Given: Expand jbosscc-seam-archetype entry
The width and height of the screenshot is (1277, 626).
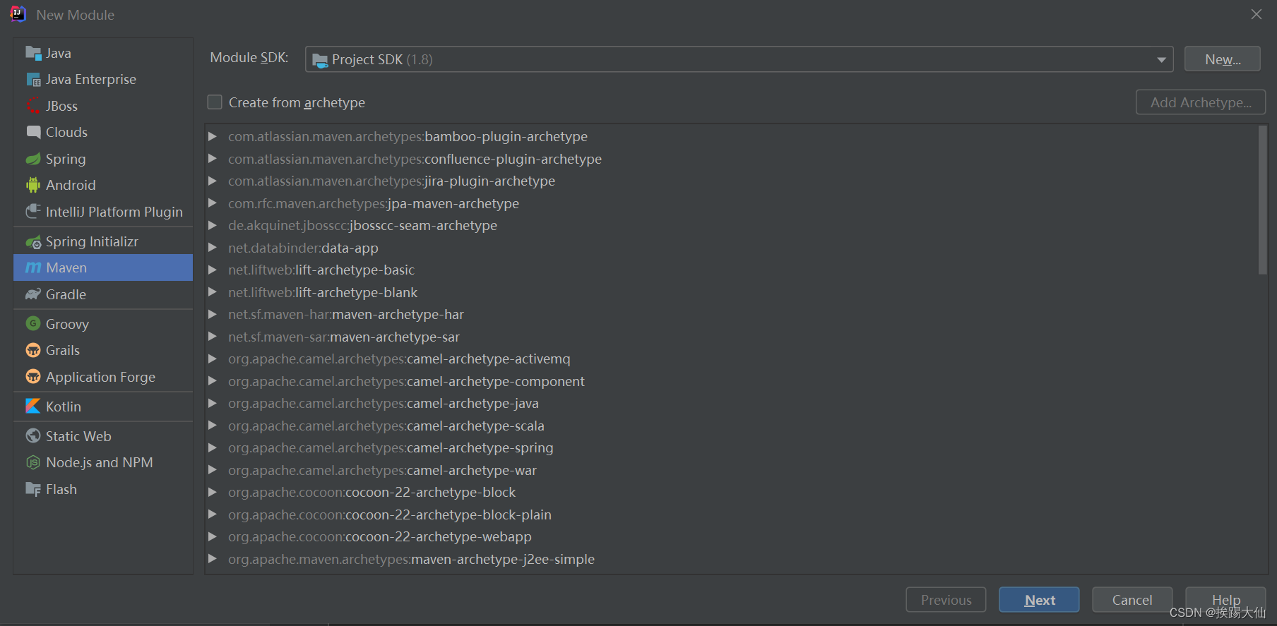Looking at the screenshot, I should [x=212, y=225].
